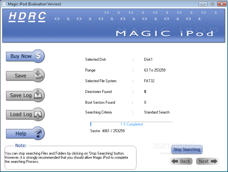The height and width of the screenshot is (172, 228).
Task: Click the 'Note:' heading
Action: (21, 145)
